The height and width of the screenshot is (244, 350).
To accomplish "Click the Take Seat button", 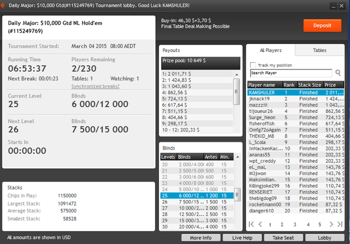I will [283, 237].
